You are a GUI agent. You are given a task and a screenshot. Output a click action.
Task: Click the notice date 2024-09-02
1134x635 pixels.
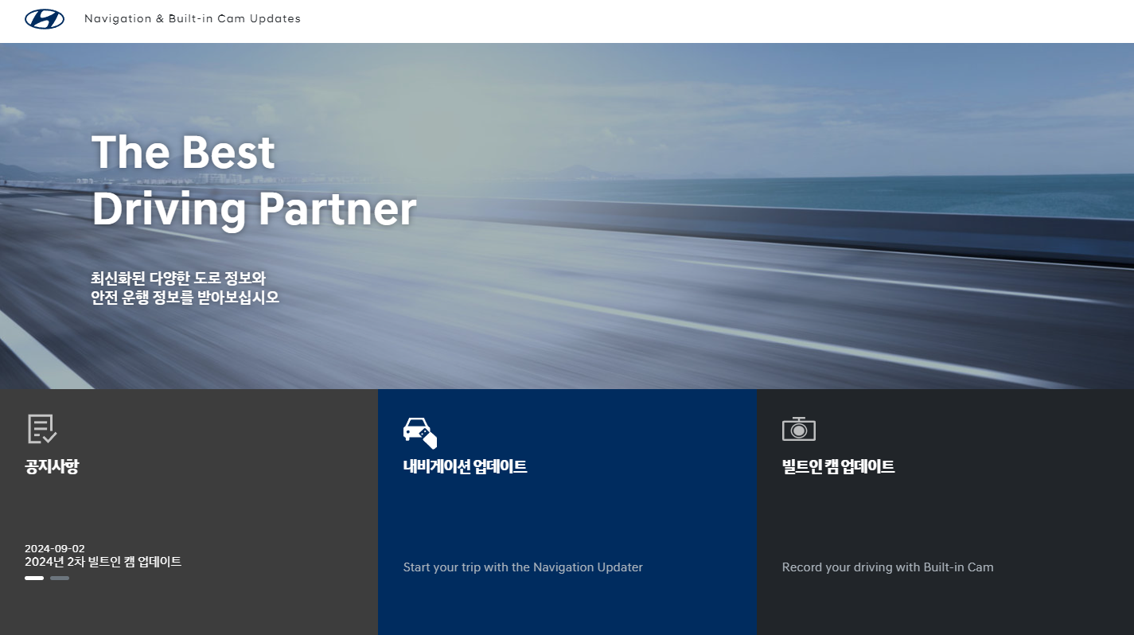click(55, 548)
